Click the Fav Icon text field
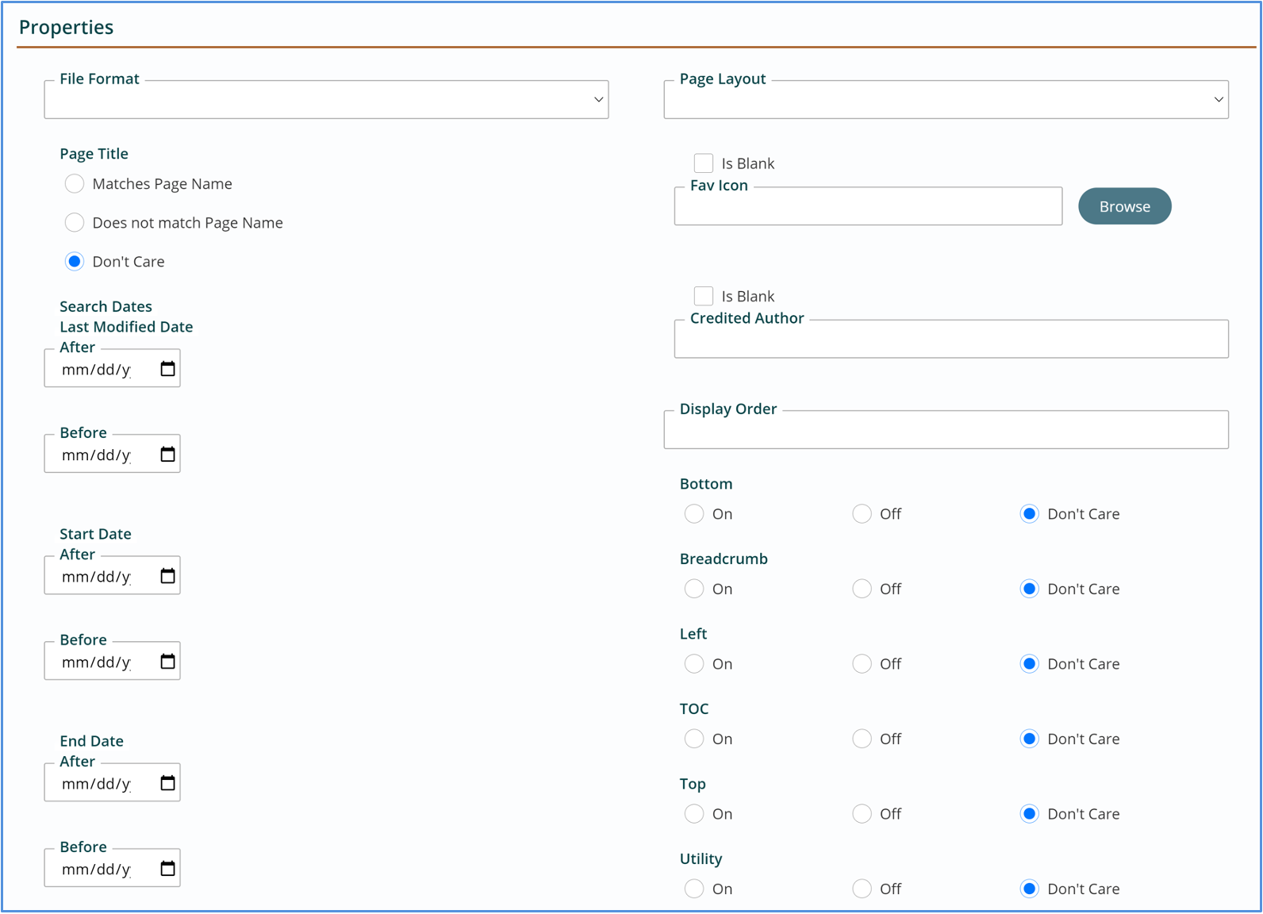Screen dimensions: 1263x914 (868, 207)
